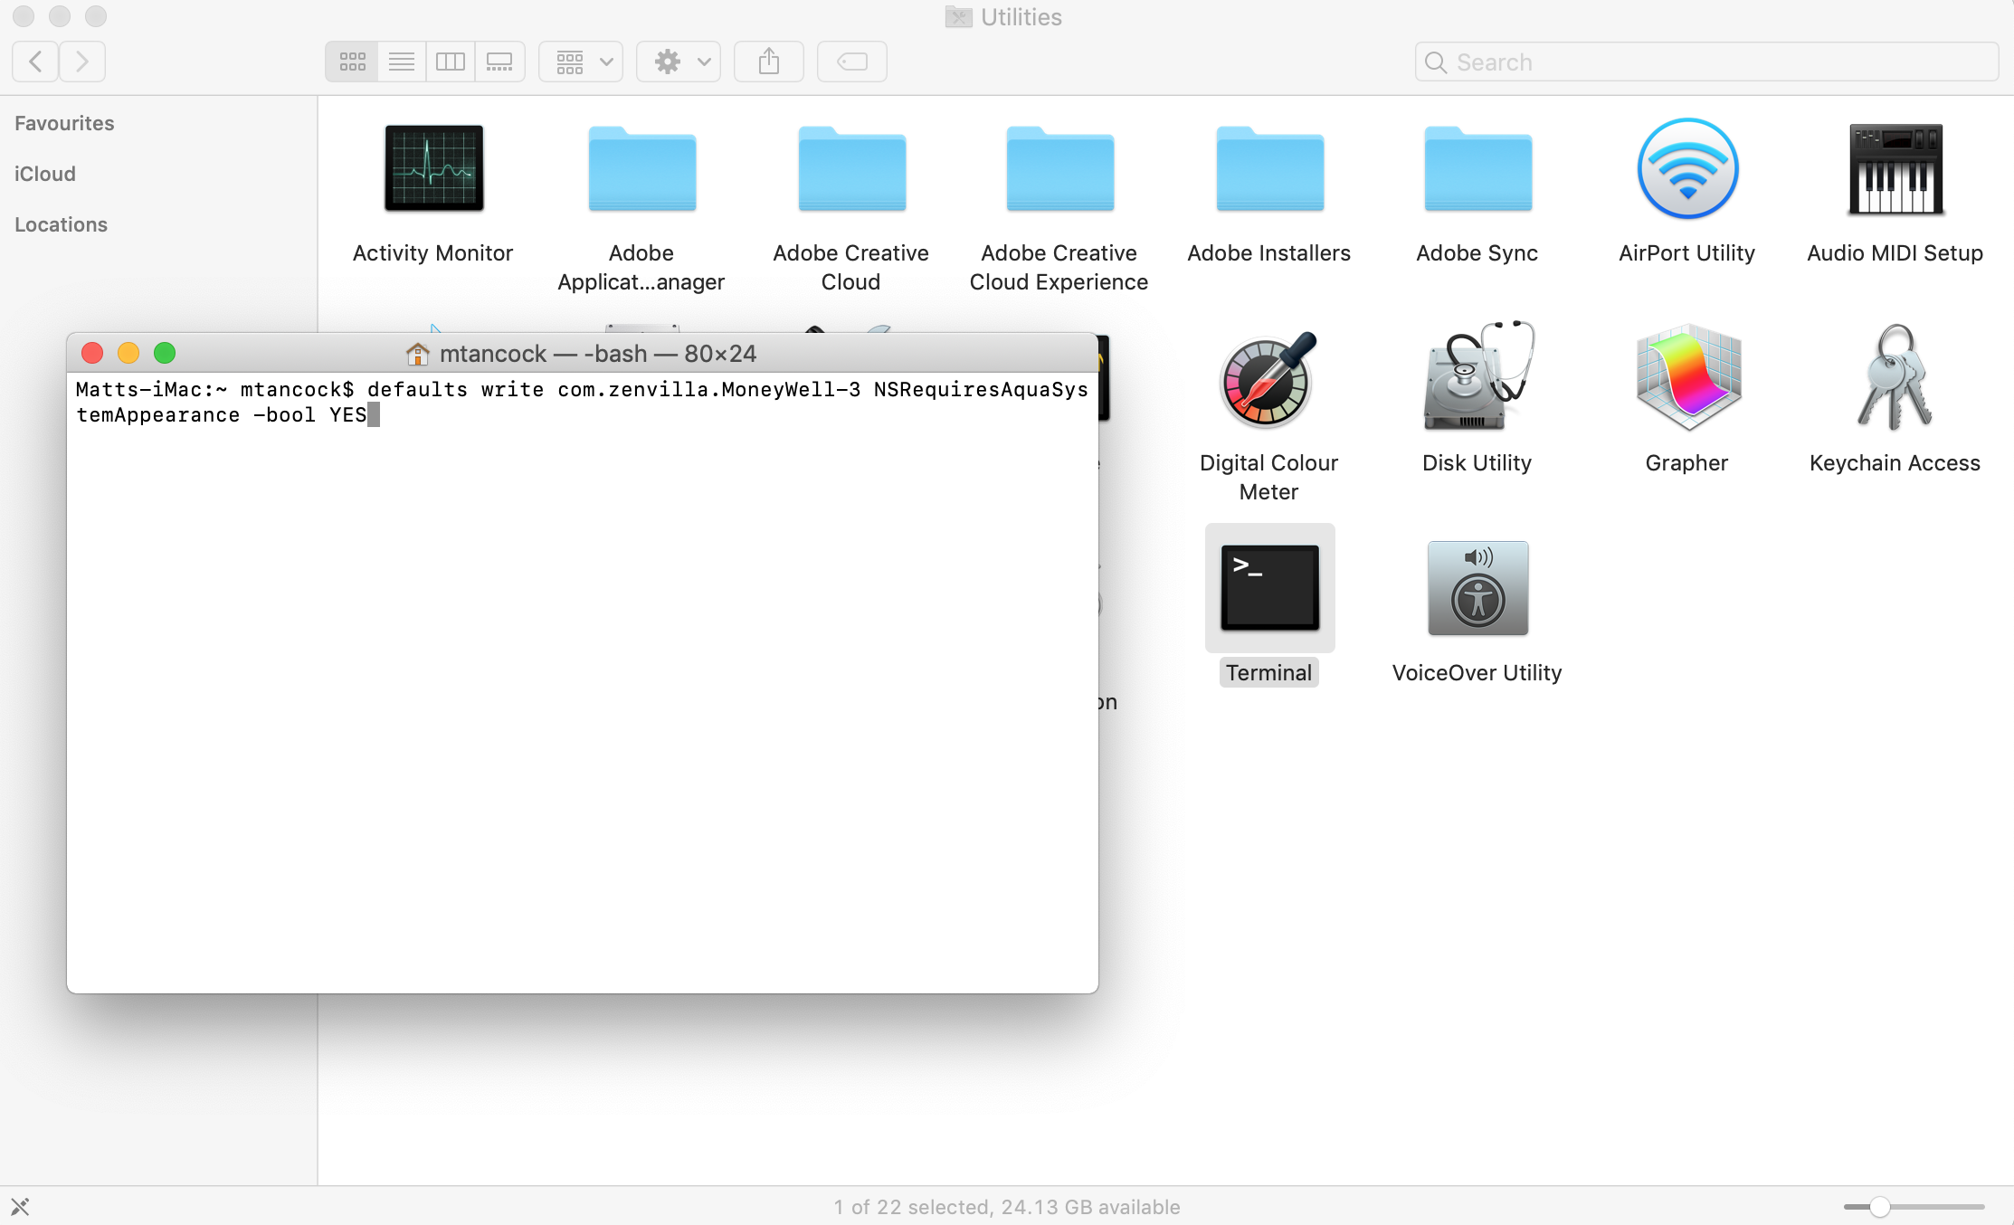Click the Share toolbar button
This screenshot has height=1225, width=2014.
(769, 62)
